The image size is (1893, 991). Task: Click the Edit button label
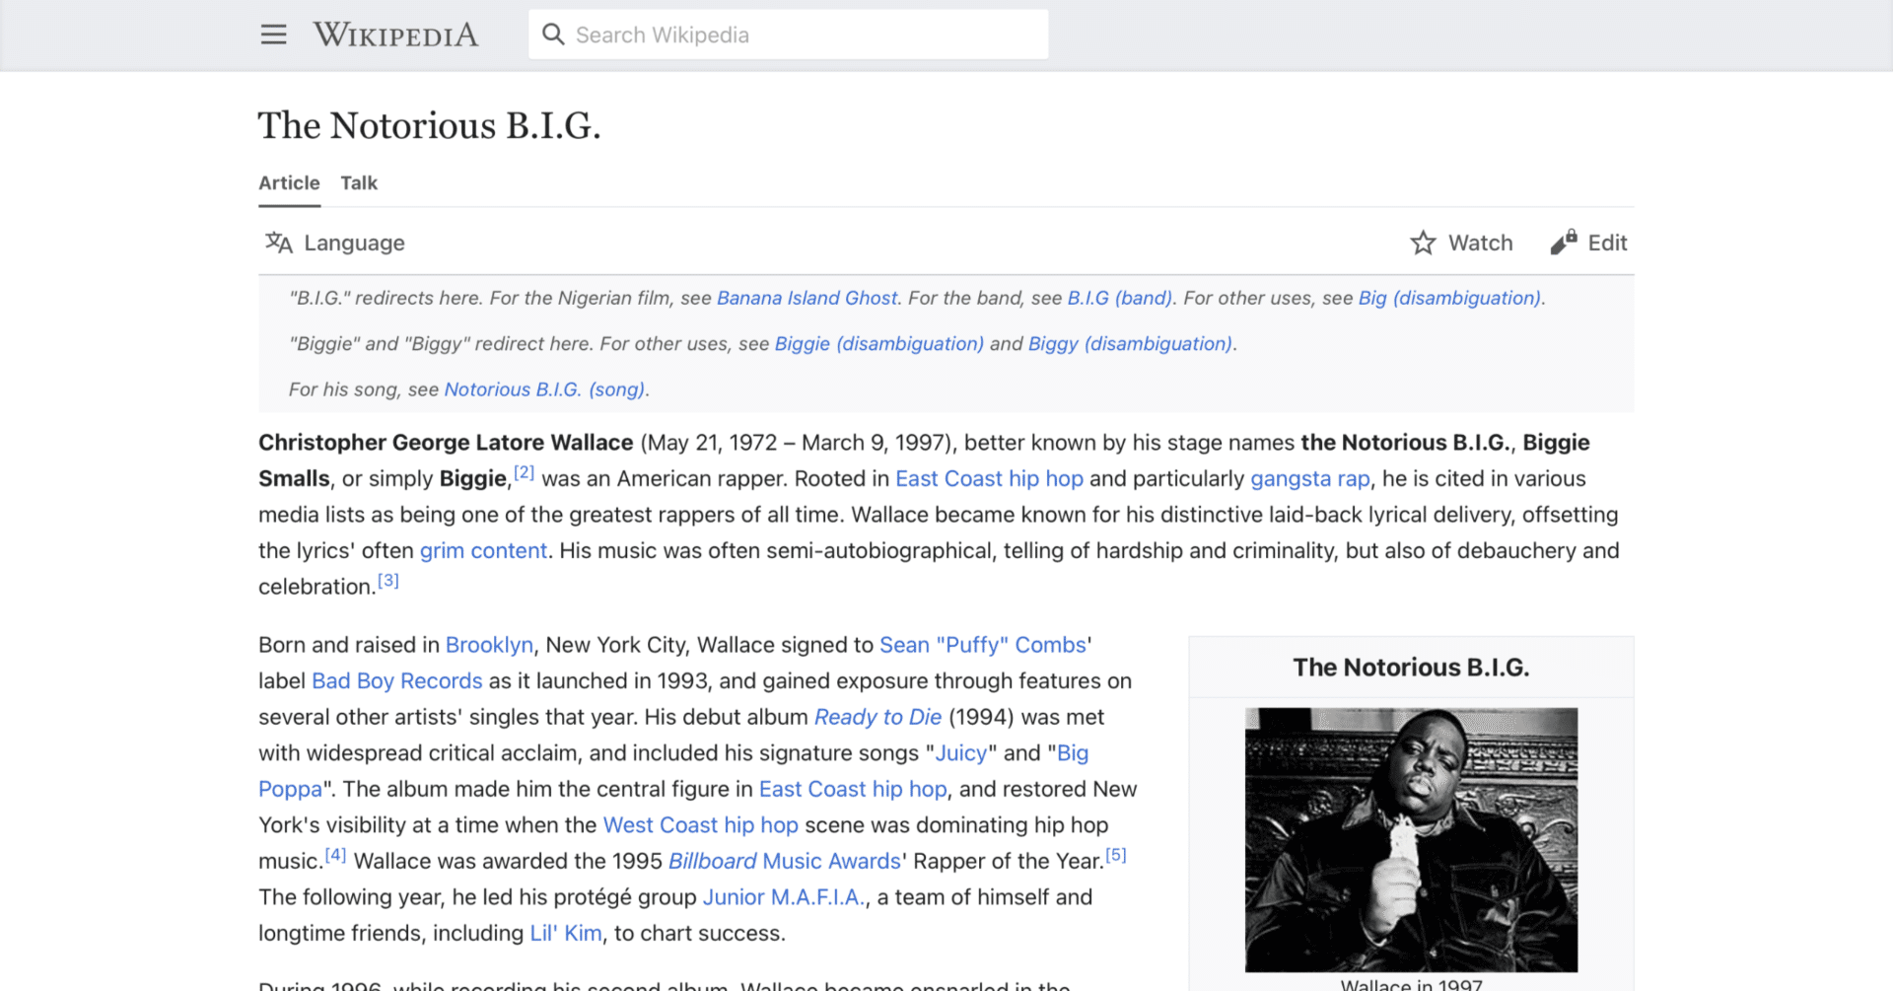(x=1607, y=243)
